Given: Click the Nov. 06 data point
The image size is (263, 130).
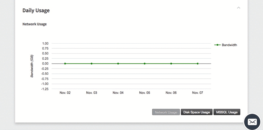Looking at the screenshot, I should point(171,63).
